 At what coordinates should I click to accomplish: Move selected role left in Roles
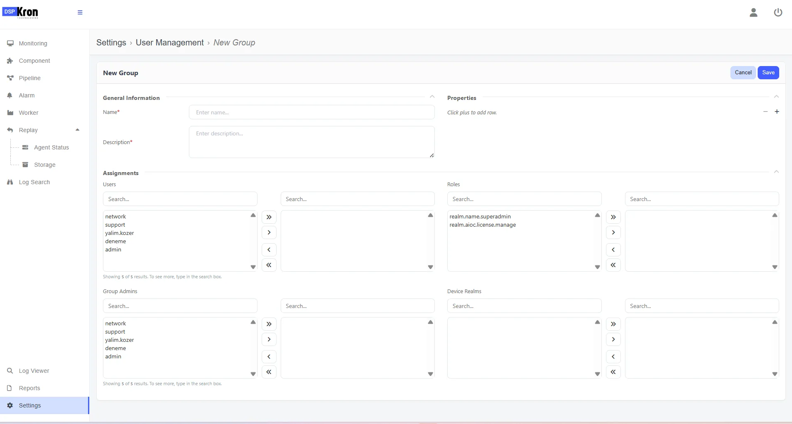[613, 250]
